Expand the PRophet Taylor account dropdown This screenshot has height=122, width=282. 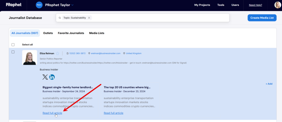click(x=72, y=5)
